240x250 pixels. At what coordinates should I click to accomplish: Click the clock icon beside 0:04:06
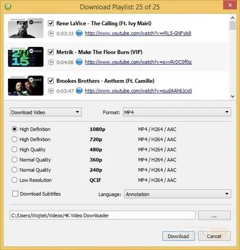coord(51,62)
